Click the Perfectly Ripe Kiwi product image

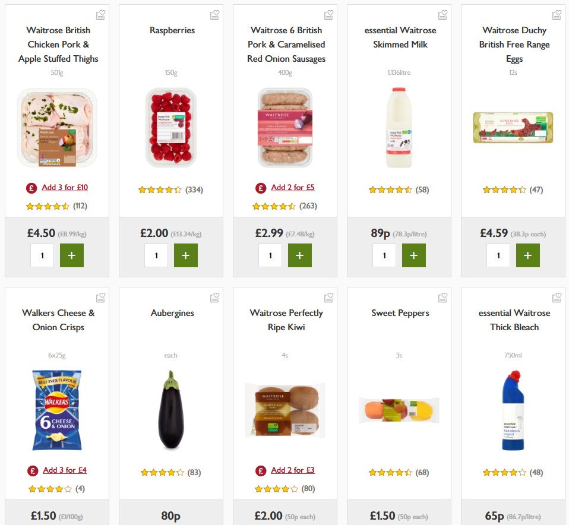pyautogui.click(x=284, y=409)
